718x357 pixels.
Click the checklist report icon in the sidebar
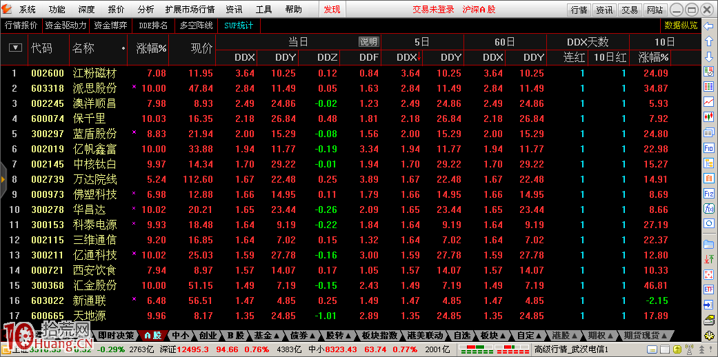(709, 71)
